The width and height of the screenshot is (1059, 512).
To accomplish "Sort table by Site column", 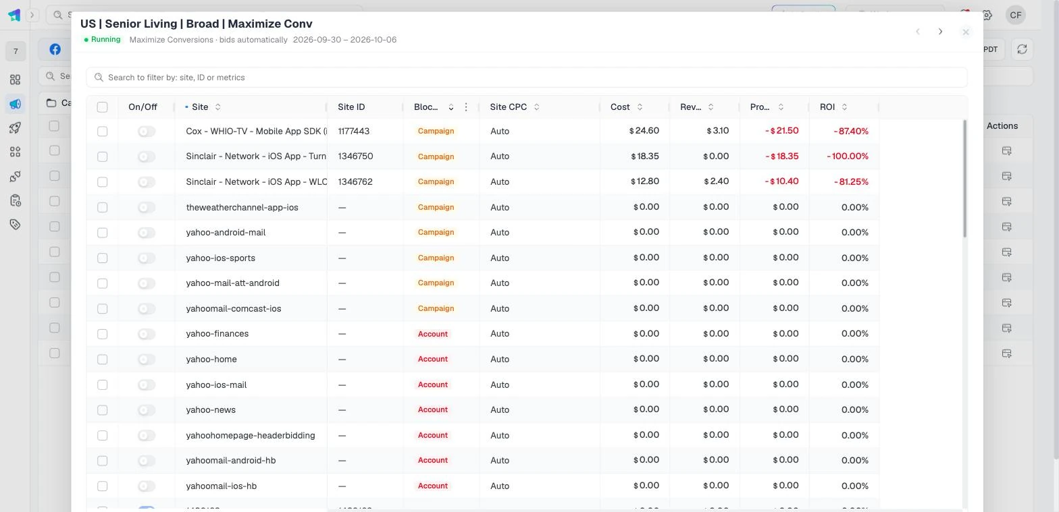I will [217, 107].
